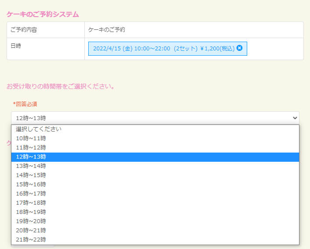Viewport: 310px width, 249px height.
Task: Choose the 13時~14時 time slot
Action: click(31, 166)
